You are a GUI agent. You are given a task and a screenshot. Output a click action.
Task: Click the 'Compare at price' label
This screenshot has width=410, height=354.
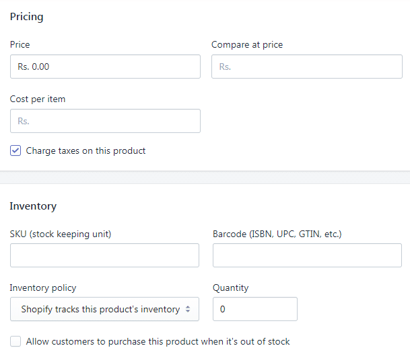[247, 44]
